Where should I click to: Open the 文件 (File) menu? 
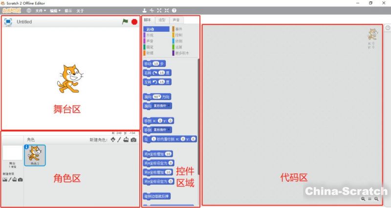tap(41, 10)
